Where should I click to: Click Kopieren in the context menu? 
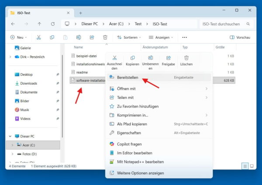(132, 61)
